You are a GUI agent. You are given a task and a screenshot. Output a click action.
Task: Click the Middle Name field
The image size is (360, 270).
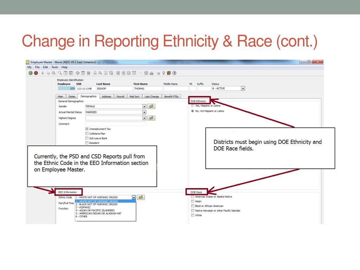(x=176, y=89)
